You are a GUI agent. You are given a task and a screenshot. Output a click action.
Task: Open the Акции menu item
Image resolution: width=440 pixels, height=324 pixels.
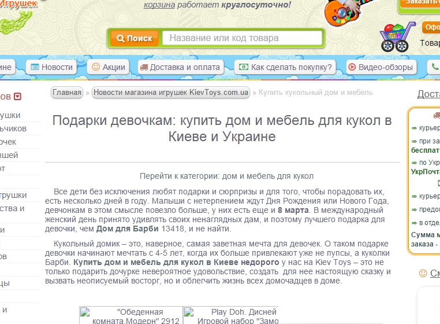(108, 67)
